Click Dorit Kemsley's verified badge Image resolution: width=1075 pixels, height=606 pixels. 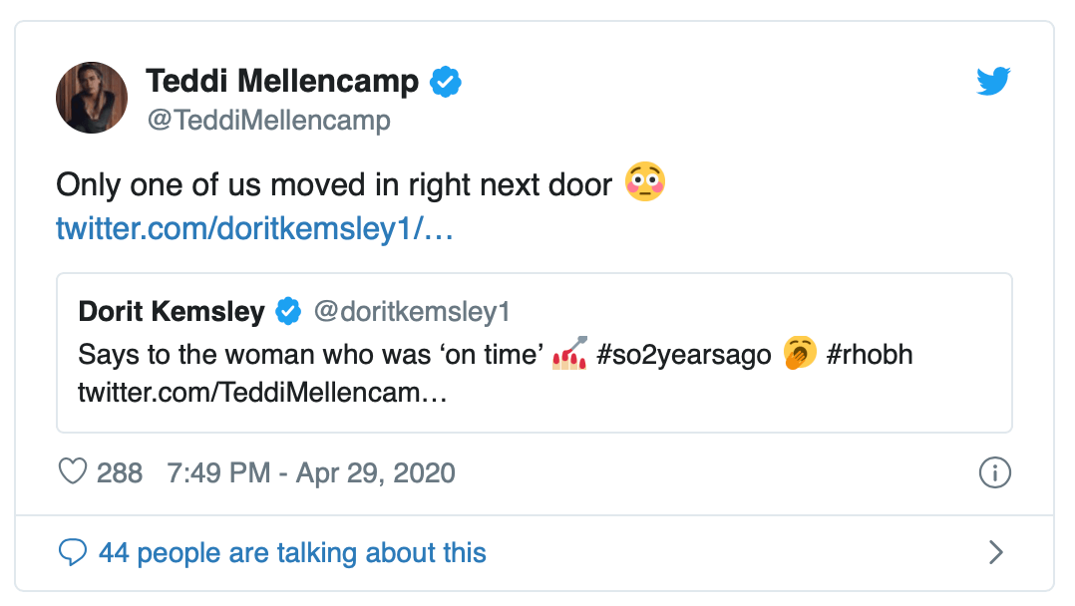coord(288,312)
